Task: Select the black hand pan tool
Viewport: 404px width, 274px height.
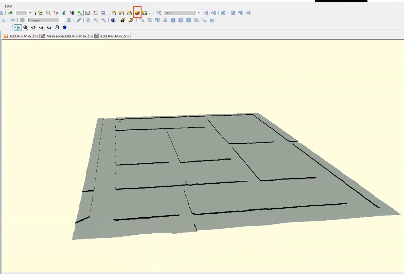Action: point(57,27)
